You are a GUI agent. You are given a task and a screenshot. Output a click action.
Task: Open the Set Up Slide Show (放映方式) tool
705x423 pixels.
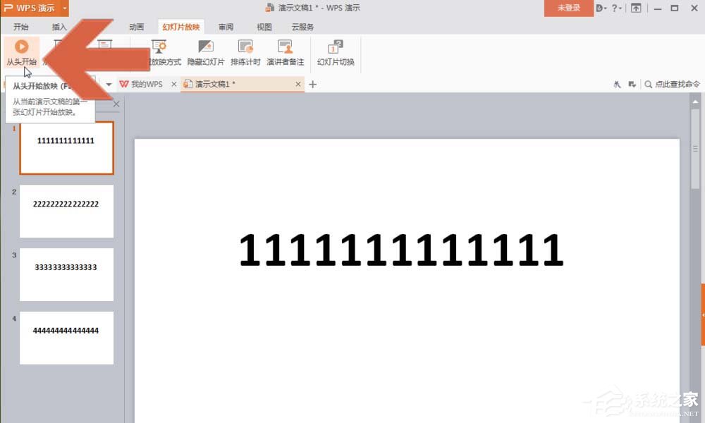[159, 51]
